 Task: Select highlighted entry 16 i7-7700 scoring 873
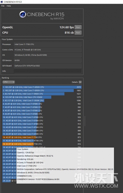click(42, 137)
